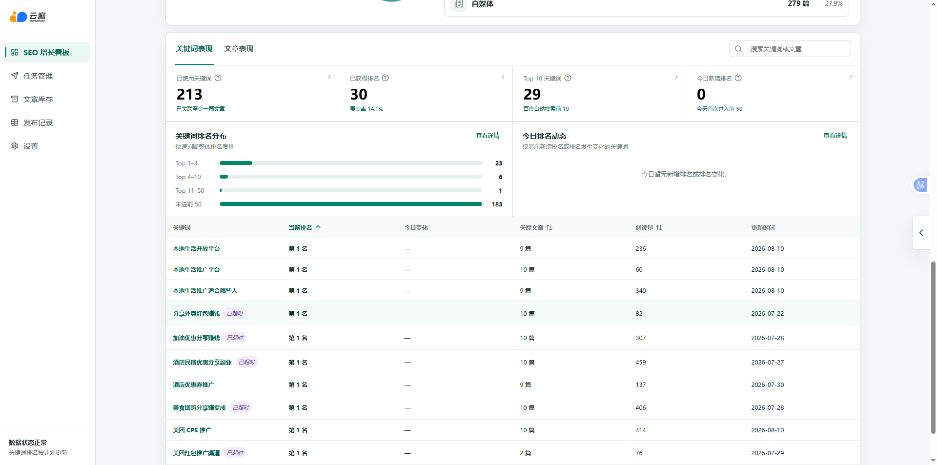Click the 已超时 tag on 分享外卖红包赚钱

[235, 313]
